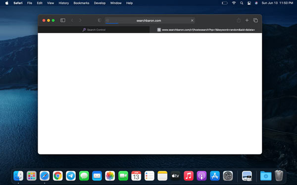Go forward with the forward arrow
The height and width of the screenshot is (185, 297).
[x=80, y=20]
